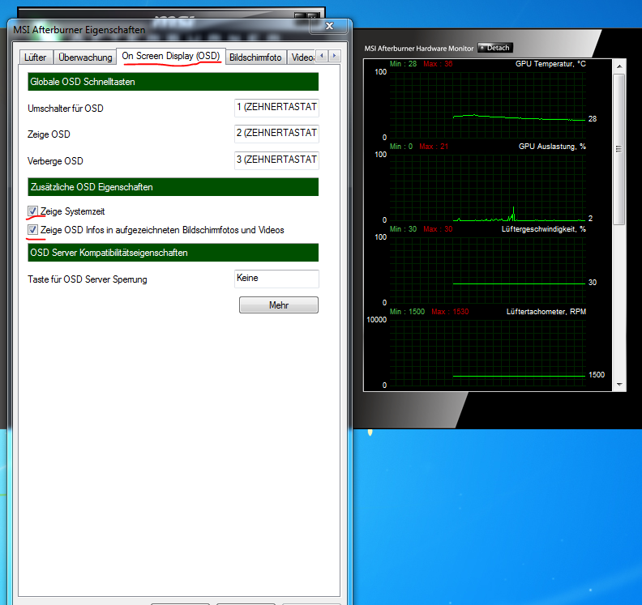Image resolution: width=642 pixels, height=605 pixels.
Task: Click the Max : 38 temperature reading
Action: coord(438,64)
